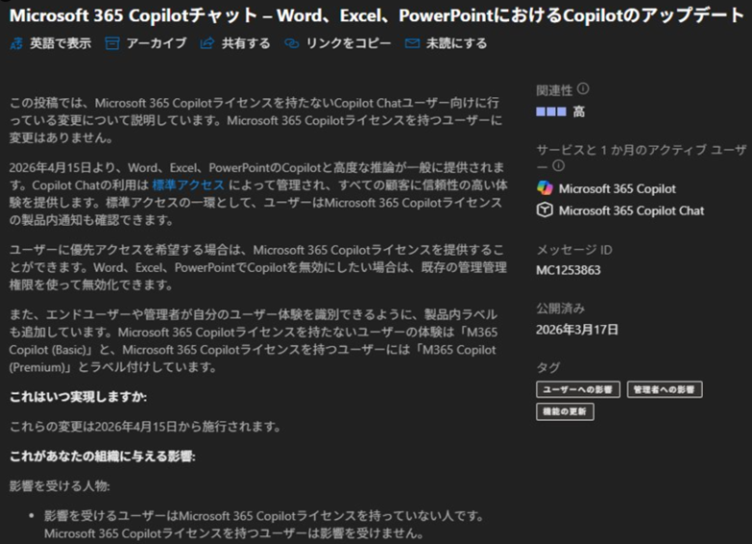Click the envelope icon for 未読にする
This screenshot has height=544, width=752.
click(412, 43)
